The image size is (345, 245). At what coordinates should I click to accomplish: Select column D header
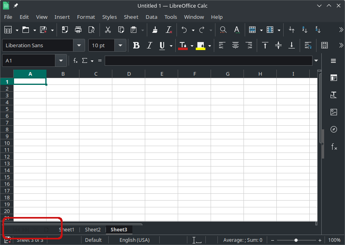point(129,74)
